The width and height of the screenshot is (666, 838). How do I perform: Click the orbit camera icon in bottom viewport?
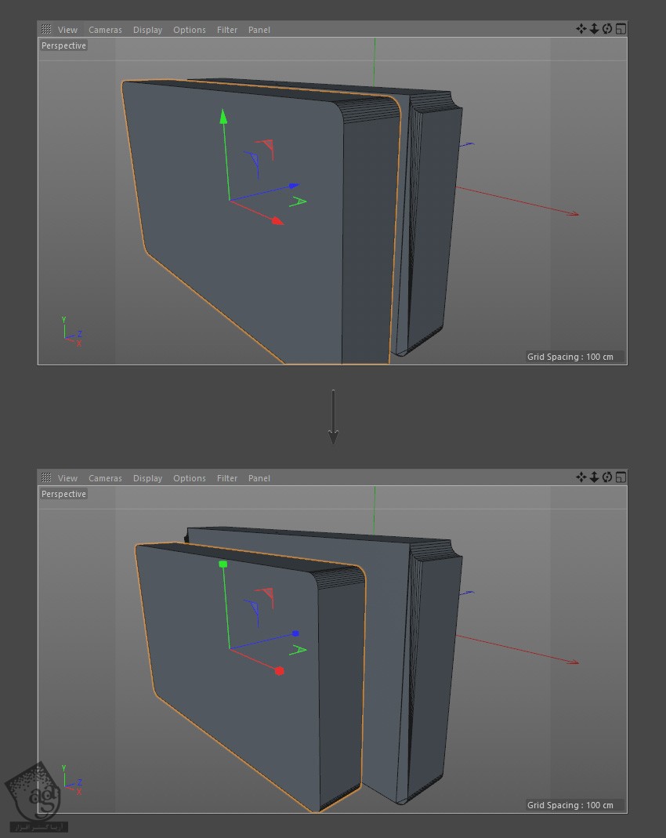coord(607,477)
